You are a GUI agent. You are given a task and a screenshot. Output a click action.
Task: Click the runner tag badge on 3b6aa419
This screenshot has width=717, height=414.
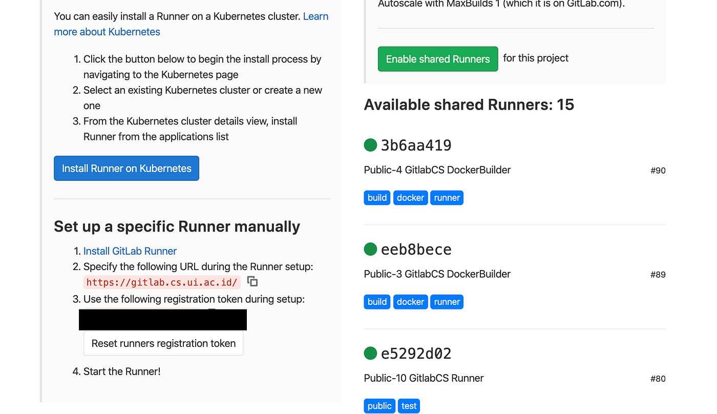(x=447, y=197)
